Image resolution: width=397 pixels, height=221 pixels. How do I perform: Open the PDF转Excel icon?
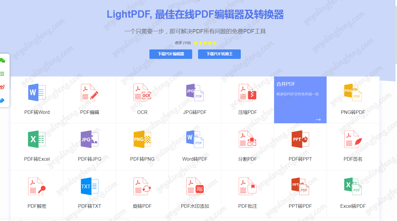click(37, 139)
